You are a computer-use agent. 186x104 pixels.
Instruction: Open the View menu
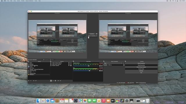point(15,1)
